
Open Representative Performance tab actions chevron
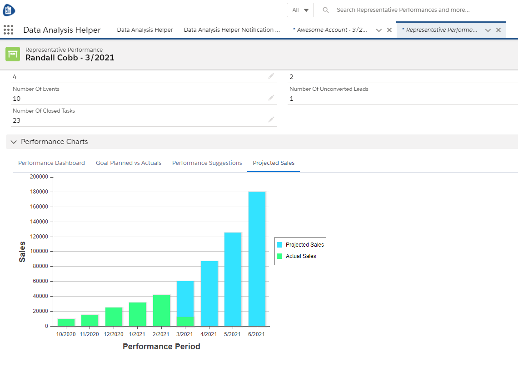(488, 30)
